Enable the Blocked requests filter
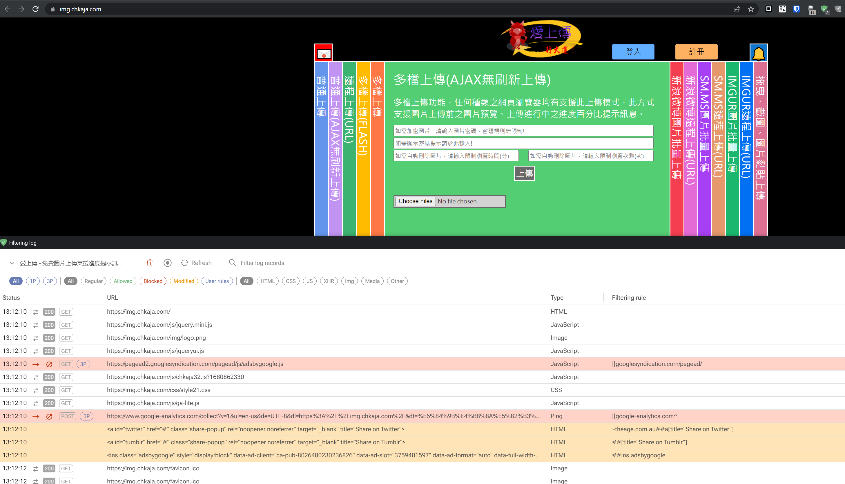The image size is (845, 484). click(153, 281)
